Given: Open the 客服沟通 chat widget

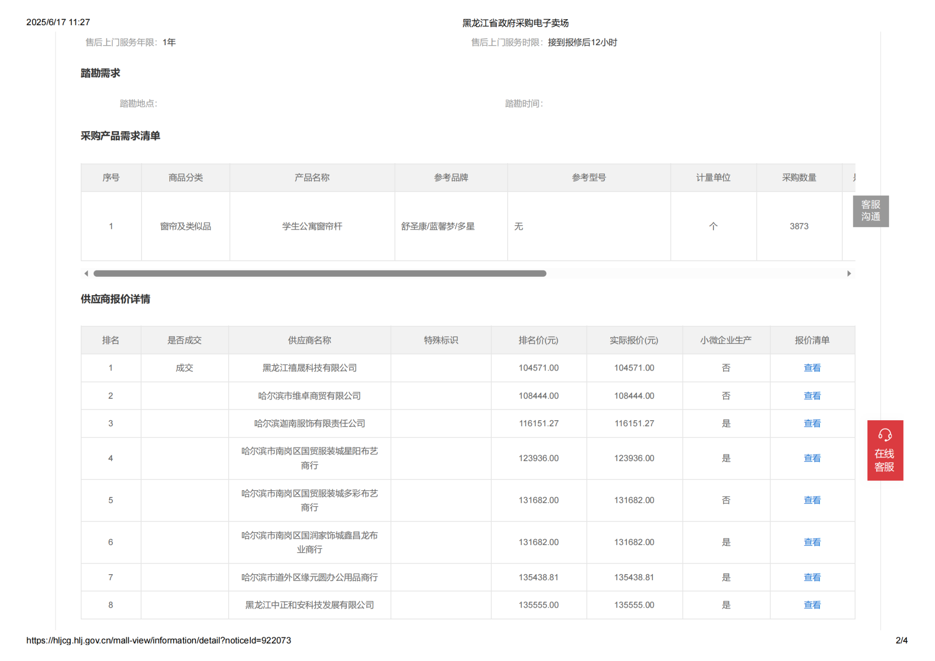Looking at the screenshot, I should (870, 211).
